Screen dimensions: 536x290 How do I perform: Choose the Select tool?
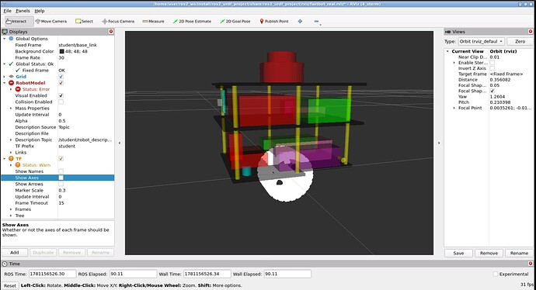coord(84,21)
